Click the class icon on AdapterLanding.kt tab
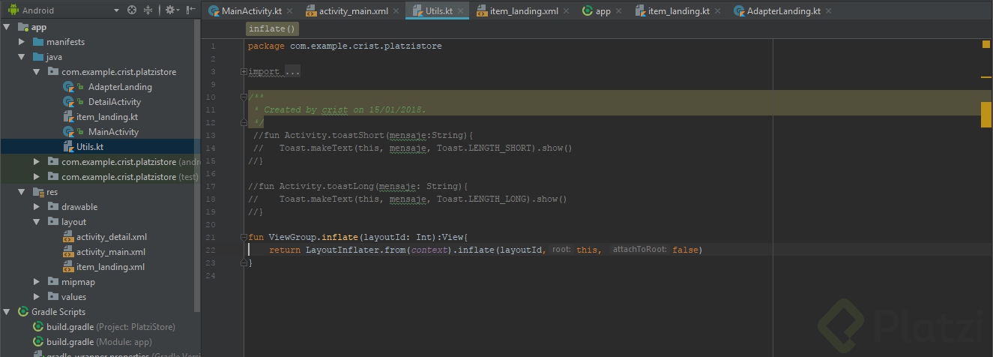 (739, 11)
